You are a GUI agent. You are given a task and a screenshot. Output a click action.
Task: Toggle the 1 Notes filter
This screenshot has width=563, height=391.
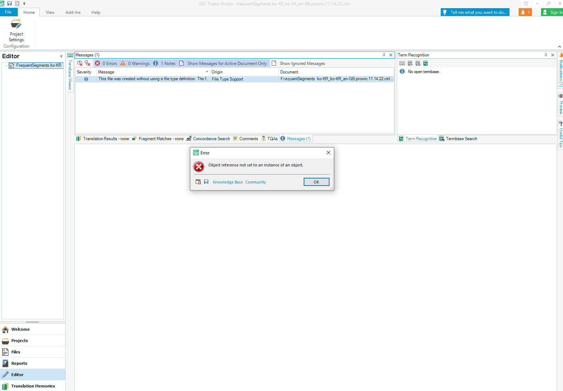pos(164,63)
